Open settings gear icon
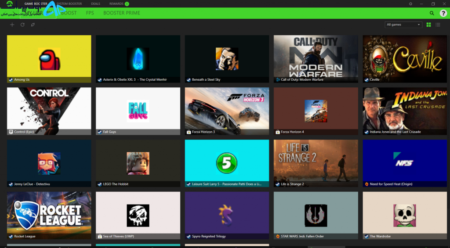 [411, 4]
